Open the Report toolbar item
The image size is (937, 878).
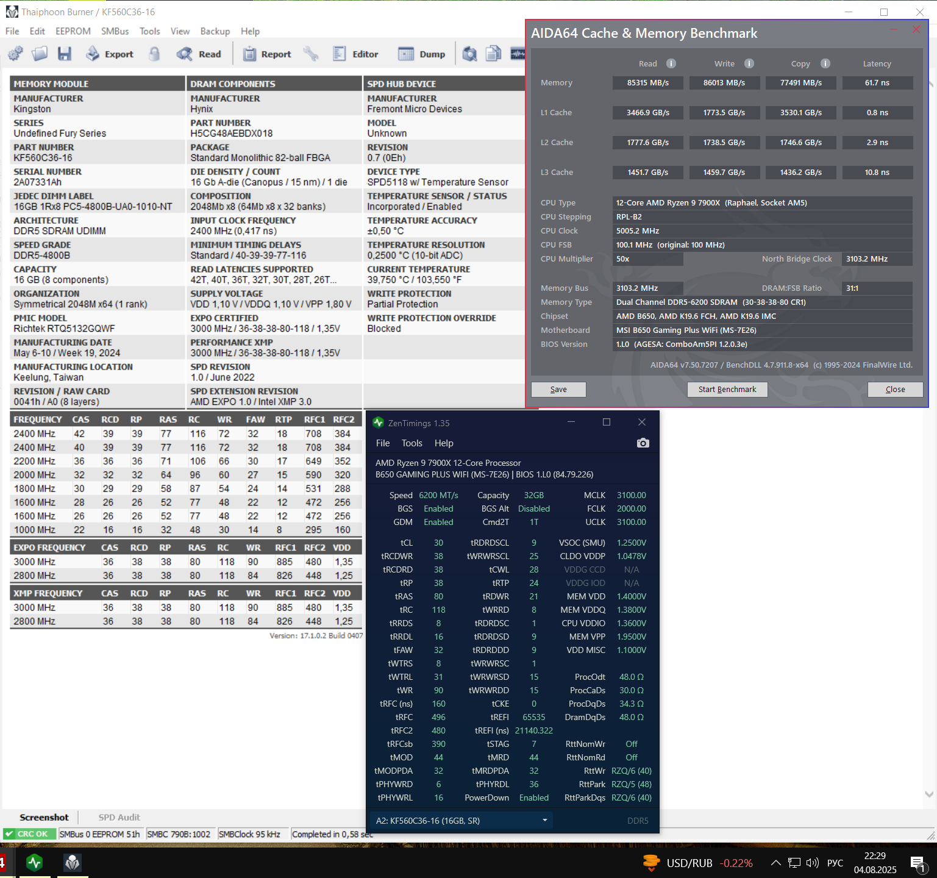pyautogui.click(x=267, y=54)
